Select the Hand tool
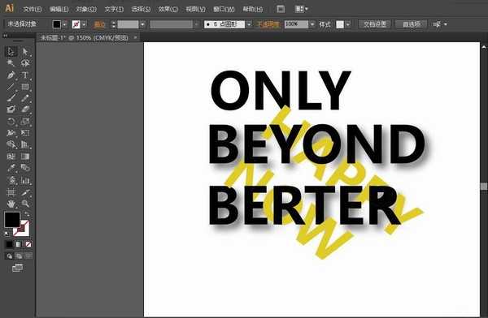 (11, 204)
